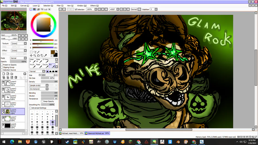The width and height of the screenshot is (258, 145).
Task: Uncheck the Selection checkbox in toolbar
Action: [x=76, y=9]
